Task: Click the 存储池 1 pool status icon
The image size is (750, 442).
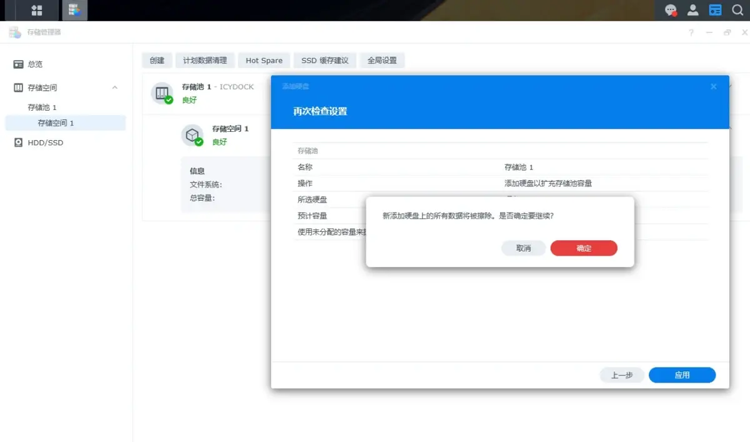Action: click(162, 94)
